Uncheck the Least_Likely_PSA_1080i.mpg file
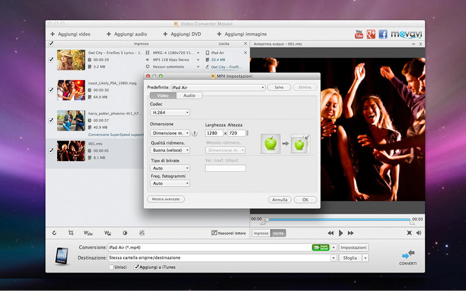This screenshot has height=291, width=466. click(x=51, y=90)
